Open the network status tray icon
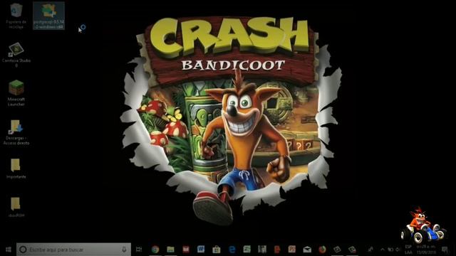Screen dimensions: 456x256 (390, 250)
